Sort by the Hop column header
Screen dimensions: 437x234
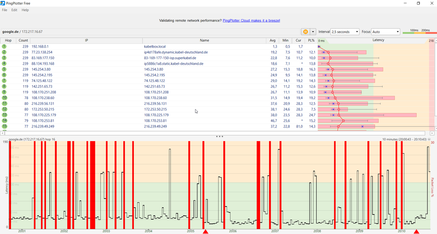[x=8, y=40]
